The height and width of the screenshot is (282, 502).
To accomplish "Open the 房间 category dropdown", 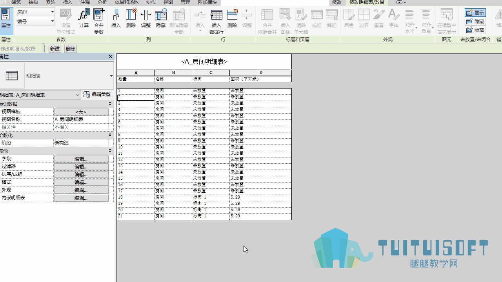I will pyautogui.click(x=35, y=12).
